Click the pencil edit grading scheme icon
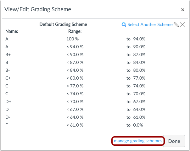Image resolution: width=190 pixels, height=151 pixels. pyautogui.click(x=176, y=25)
